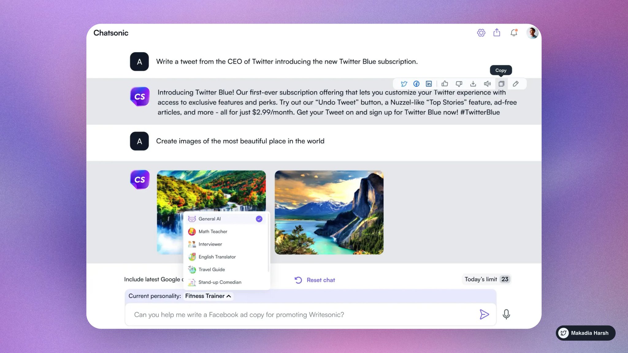
Task: Click the Chatsonic avatar beside tweet response
Action: [140, 97]
